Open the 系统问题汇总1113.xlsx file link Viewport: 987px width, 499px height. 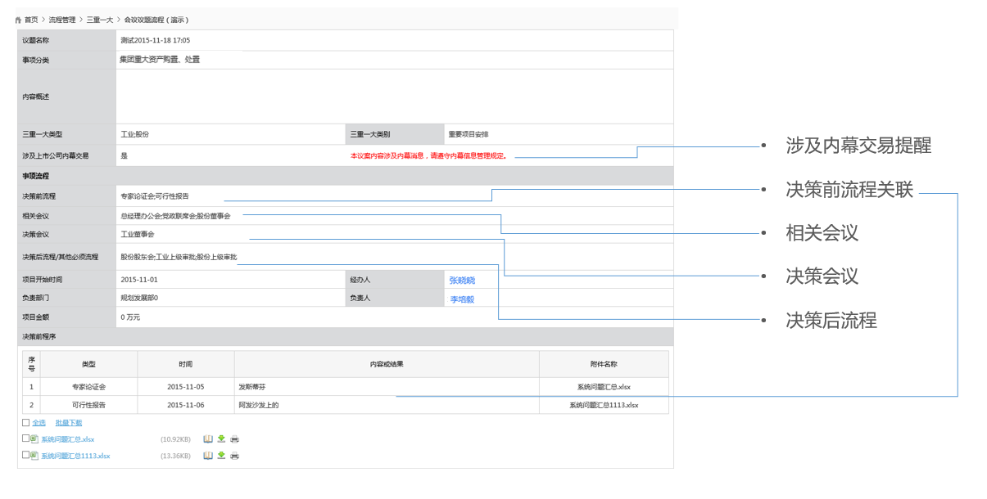[x=75, y=456]
